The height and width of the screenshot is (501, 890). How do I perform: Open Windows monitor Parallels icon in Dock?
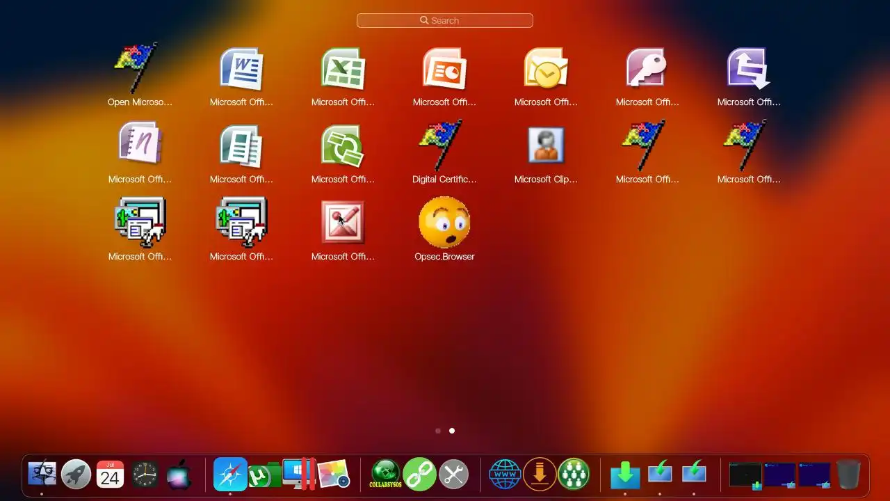(x=299, y=475)
